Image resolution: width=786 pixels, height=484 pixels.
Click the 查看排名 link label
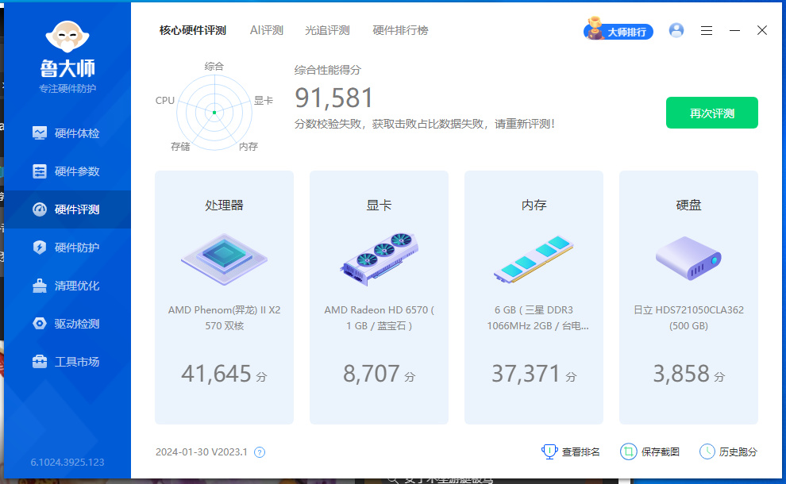tap(580, 452)
